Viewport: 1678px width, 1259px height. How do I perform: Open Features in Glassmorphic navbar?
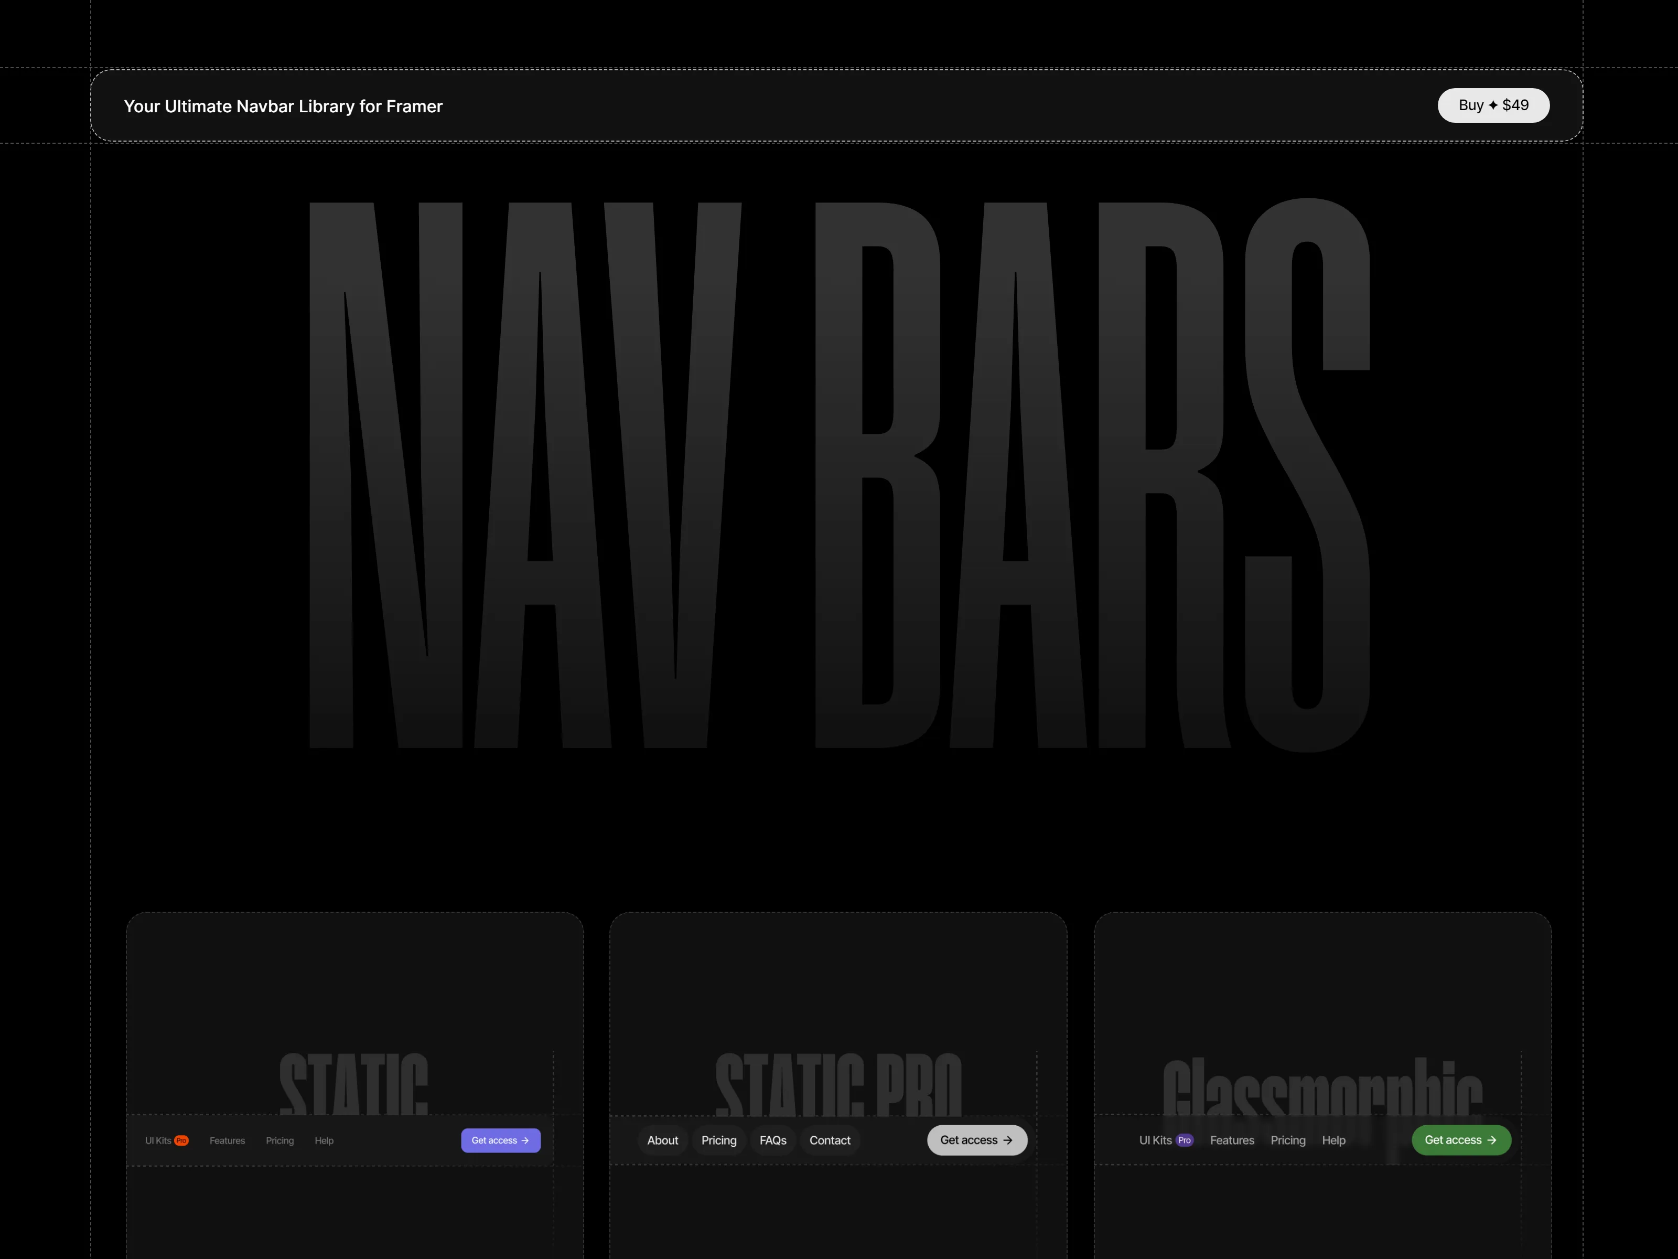click(1232, 1140)
